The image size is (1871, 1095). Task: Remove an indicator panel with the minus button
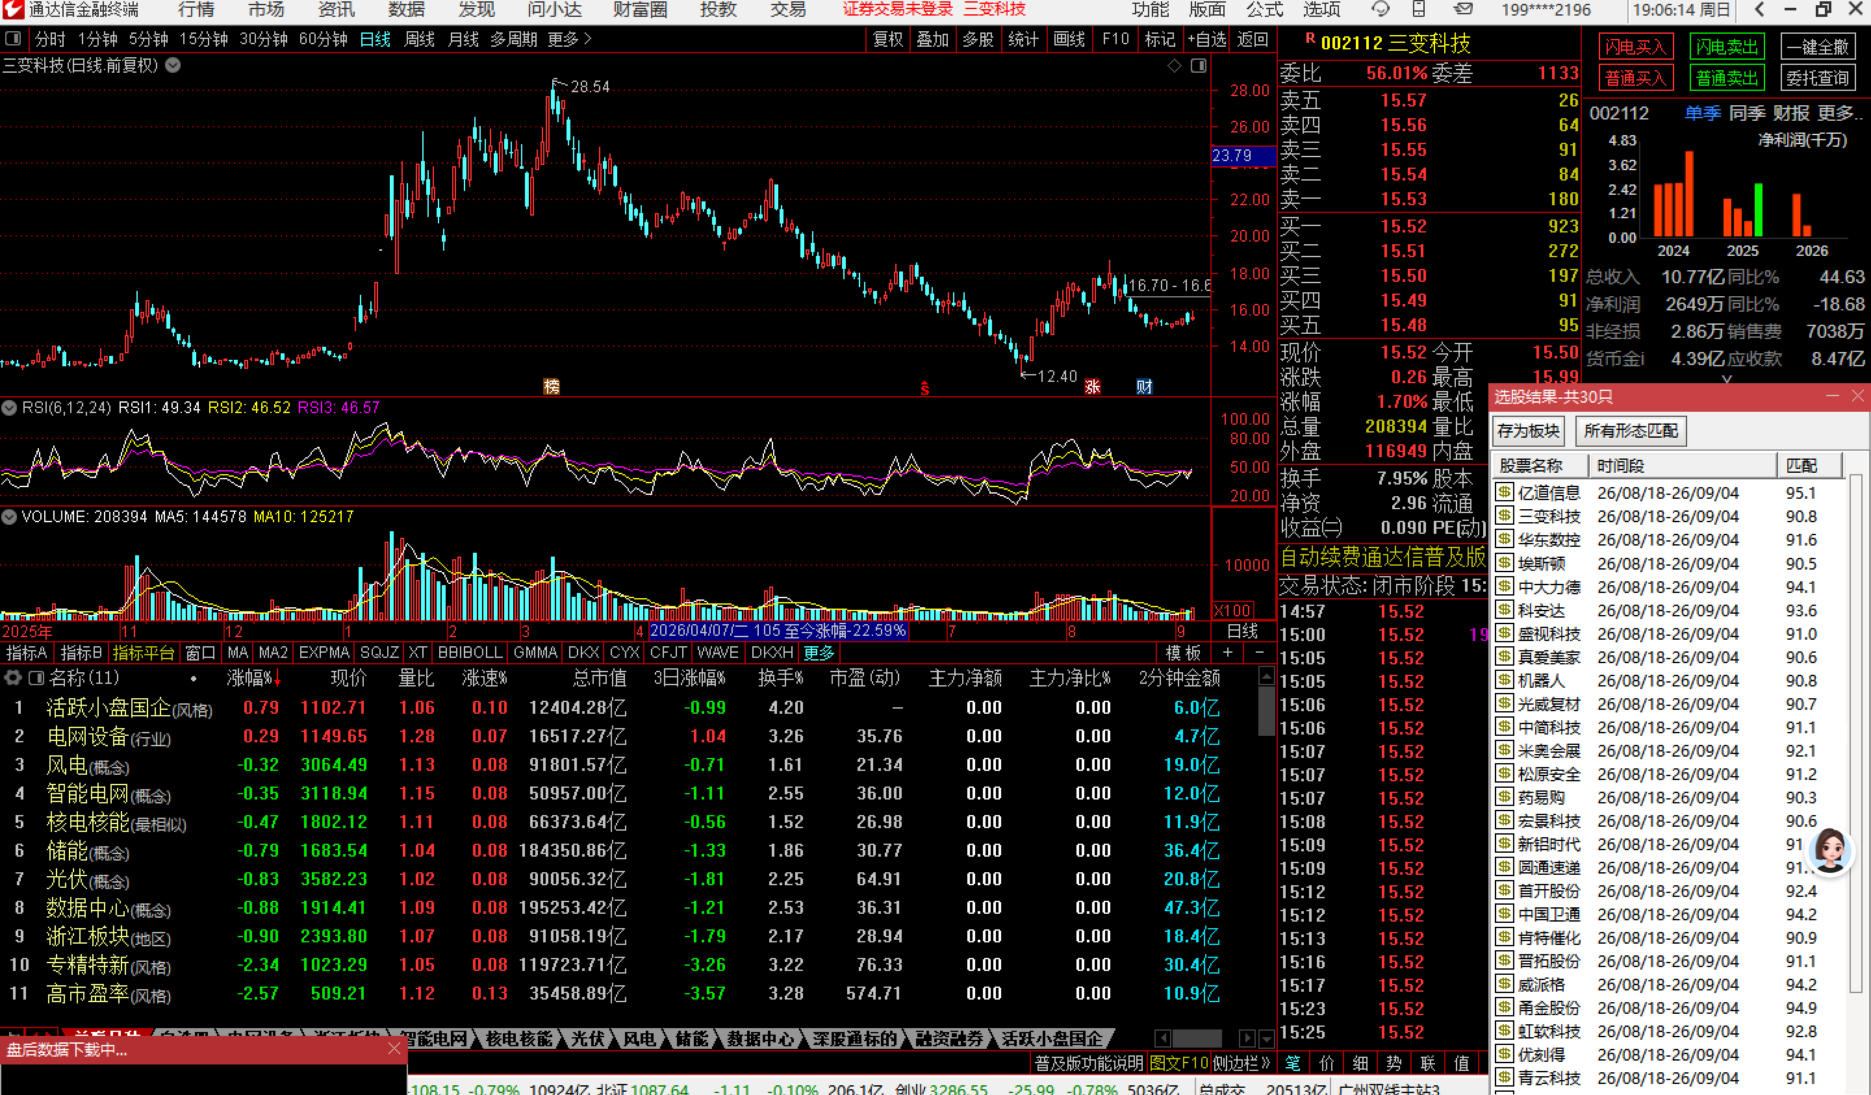[x=1259, y=653]
